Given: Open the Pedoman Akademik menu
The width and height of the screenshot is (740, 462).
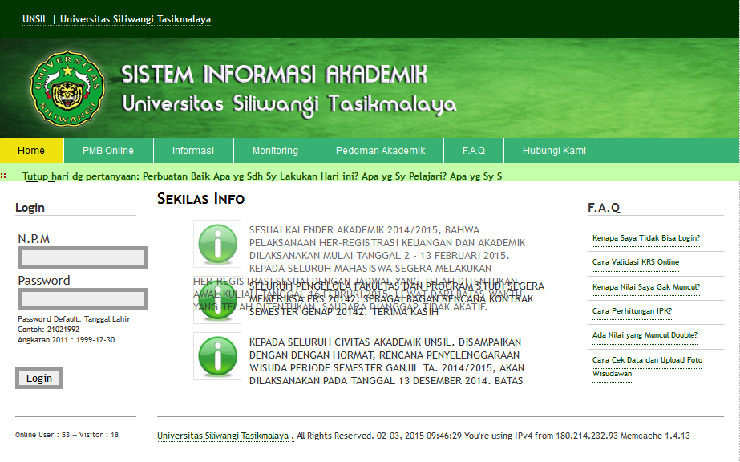Looking at the screenshot, I should pyautogui.click(x=380, y=151).
